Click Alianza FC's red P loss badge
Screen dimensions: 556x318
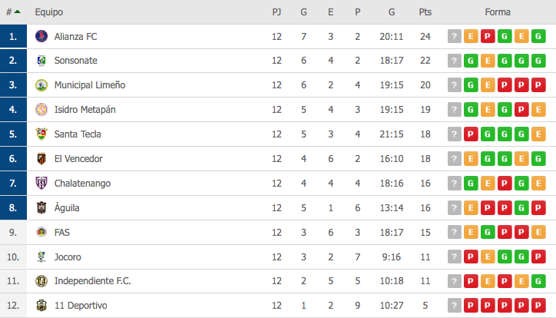(488, 36)
